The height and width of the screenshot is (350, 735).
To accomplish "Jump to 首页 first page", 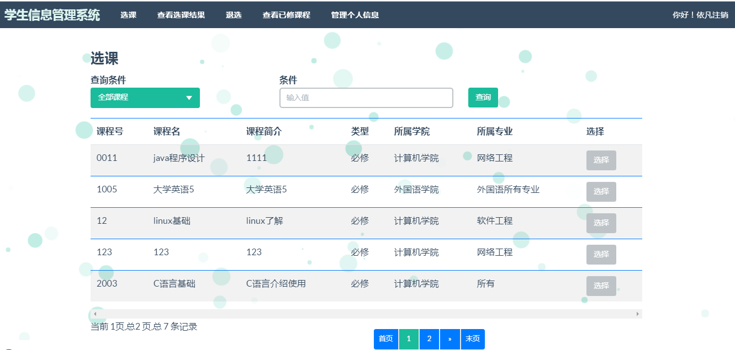I will coord(385,339).
